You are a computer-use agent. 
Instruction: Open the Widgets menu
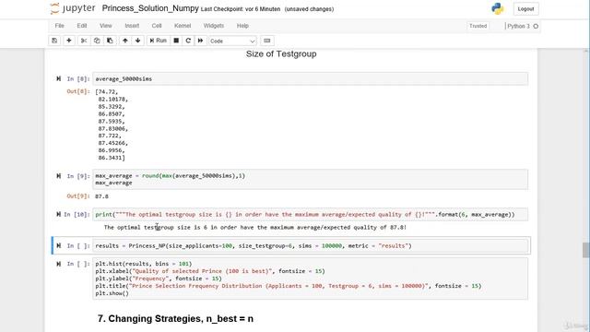(214, 26)
